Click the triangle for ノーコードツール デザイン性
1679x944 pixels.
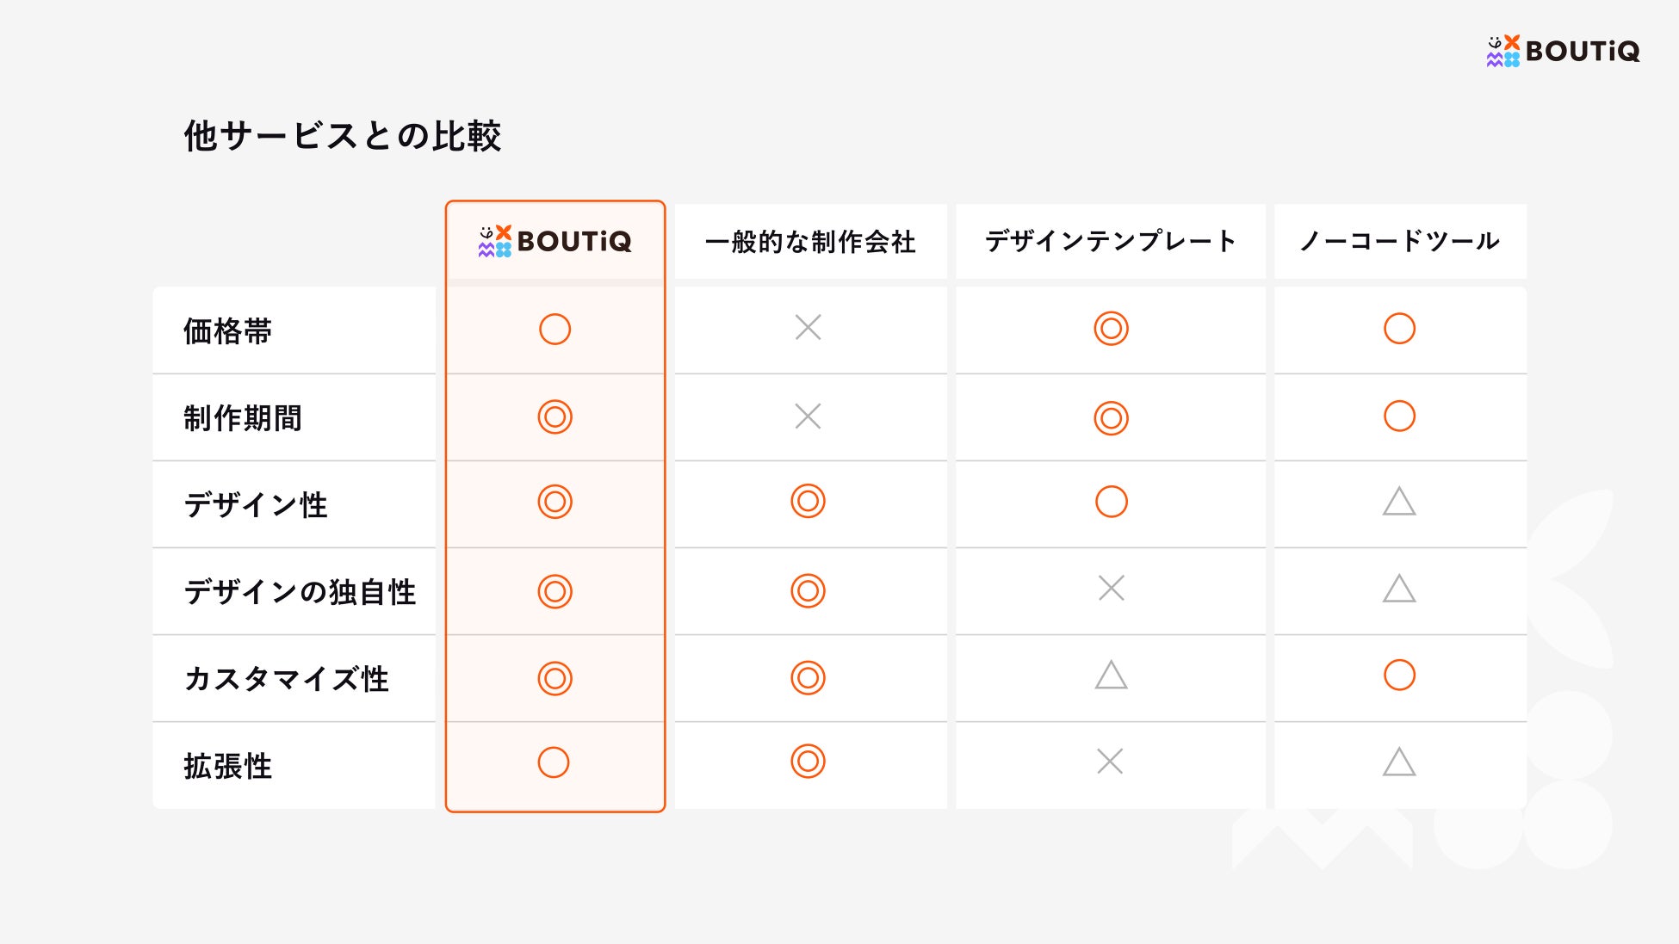coord(1399,502)
